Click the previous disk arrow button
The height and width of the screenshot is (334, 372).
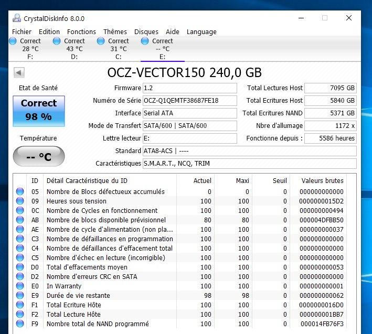click(x=19, y=72)
